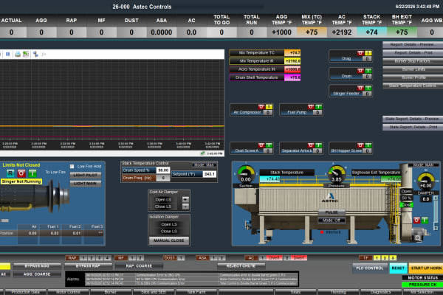The image size is (443, 295).
Task: Start the Slinger Feeder motor
Action: 368,88
